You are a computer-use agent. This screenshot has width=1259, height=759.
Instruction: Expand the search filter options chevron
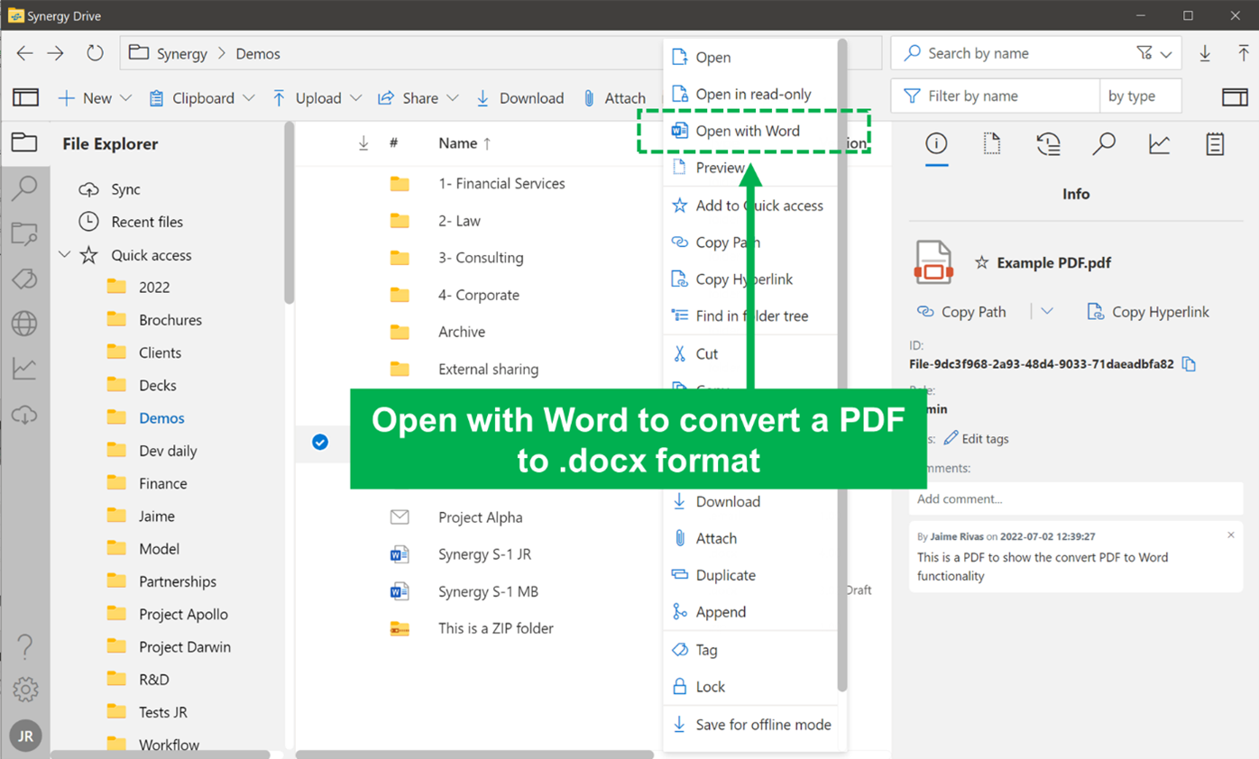(x=1166, y=54)
